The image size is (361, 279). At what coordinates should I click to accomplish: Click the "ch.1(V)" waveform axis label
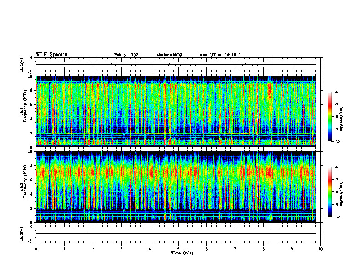[x=22, y=65]
